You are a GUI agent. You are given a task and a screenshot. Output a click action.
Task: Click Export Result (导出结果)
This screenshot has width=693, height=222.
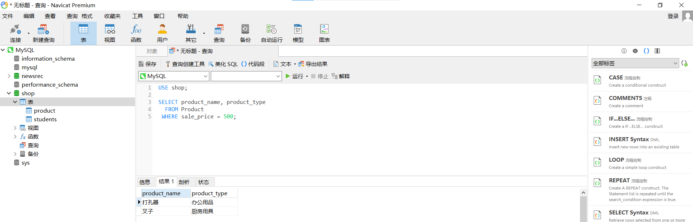(x=313, y=64)
